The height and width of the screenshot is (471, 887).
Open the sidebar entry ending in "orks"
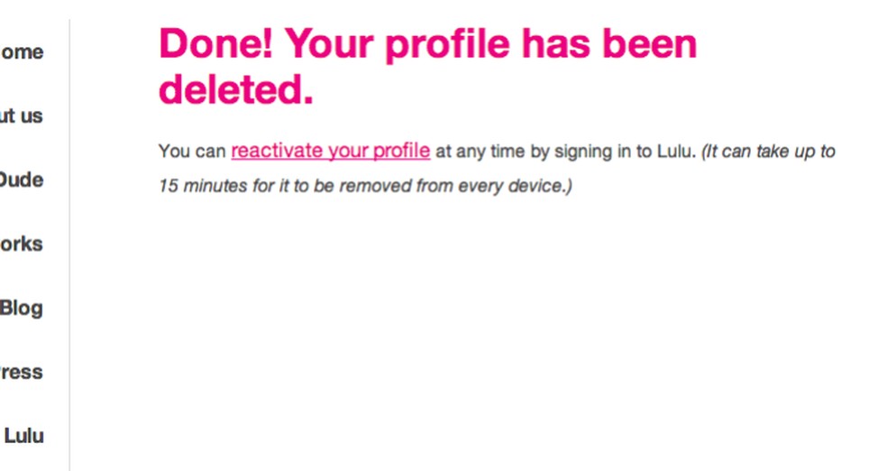[x=22, y=245]
